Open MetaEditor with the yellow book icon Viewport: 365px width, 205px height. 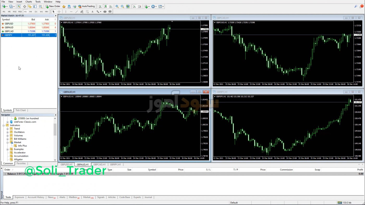pos(64,6)
